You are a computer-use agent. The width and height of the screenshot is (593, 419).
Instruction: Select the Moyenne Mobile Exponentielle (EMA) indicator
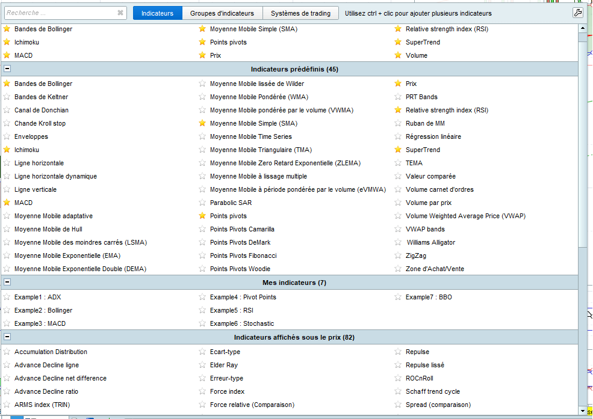67,255
